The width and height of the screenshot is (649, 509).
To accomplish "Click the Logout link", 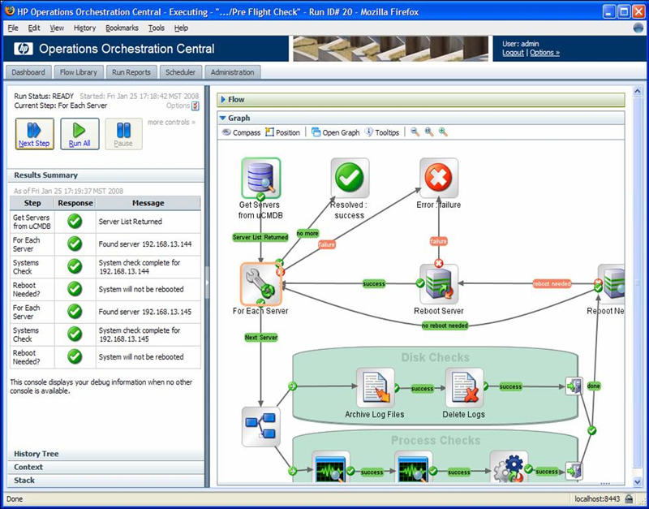I will [x=513, y=53].
